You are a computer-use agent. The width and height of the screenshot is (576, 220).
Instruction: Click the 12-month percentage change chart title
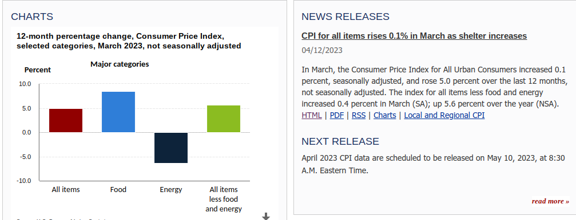pyautogui.click(x=129, y=41)
